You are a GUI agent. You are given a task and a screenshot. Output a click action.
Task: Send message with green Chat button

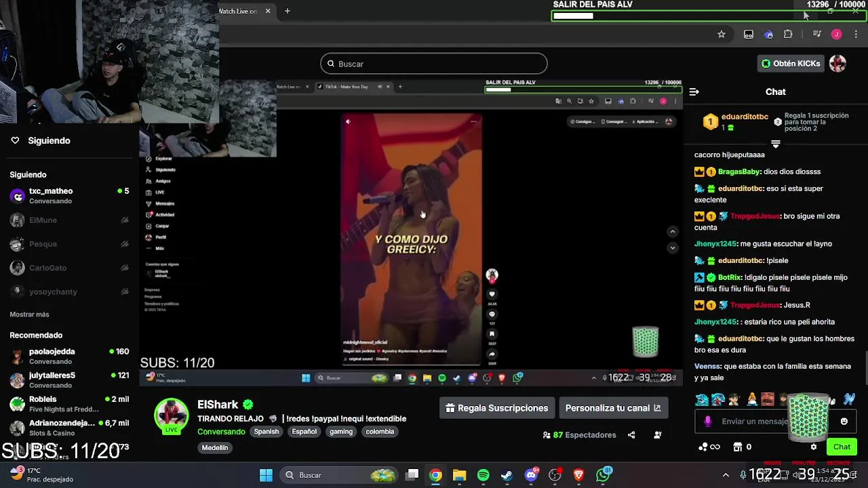pos(842,447)
